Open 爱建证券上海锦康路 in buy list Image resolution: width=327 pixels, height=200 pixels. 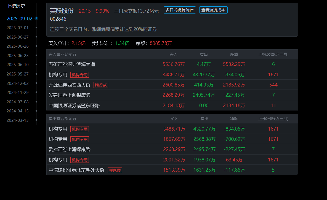click(x=70, y=95)
